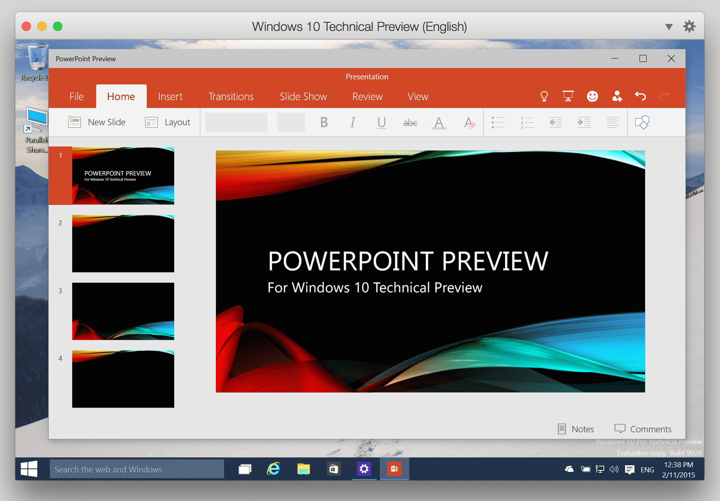Open Settings app from taskbar

click(364, 469)
